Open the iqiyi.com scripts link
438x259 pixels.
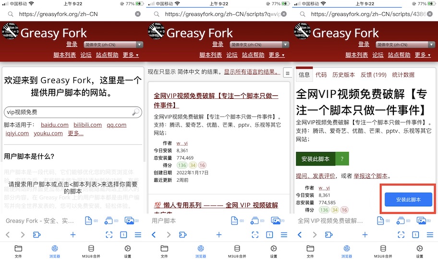click(x=17, y=133)
